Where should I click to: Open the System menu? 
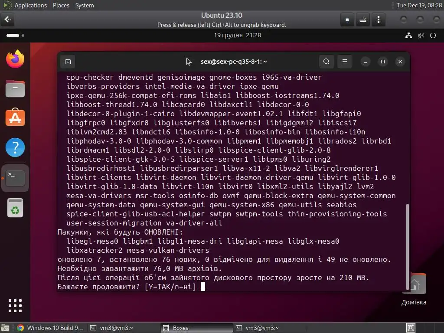tap(85, 5)
